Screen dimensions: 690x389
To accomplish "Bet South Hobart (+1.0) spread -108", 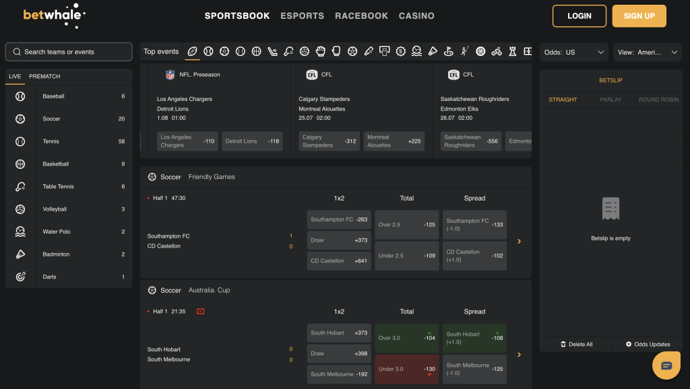I will point(474,338).
